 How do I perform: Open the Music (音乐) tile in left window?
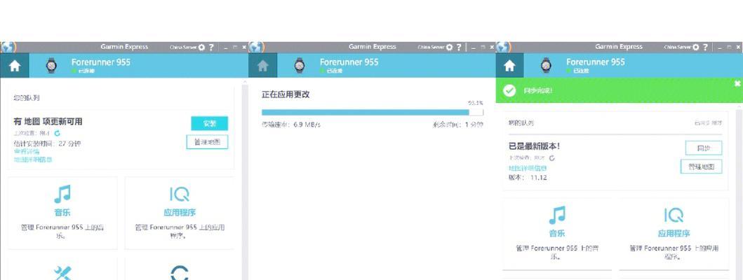pyautogui.click(x=62, y=213)
